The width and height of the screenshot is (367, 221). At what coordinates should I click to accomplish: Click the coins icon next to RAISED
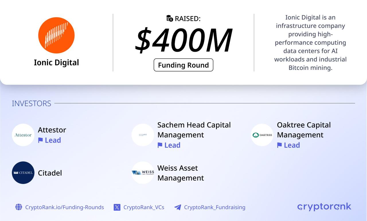(170, 18)
